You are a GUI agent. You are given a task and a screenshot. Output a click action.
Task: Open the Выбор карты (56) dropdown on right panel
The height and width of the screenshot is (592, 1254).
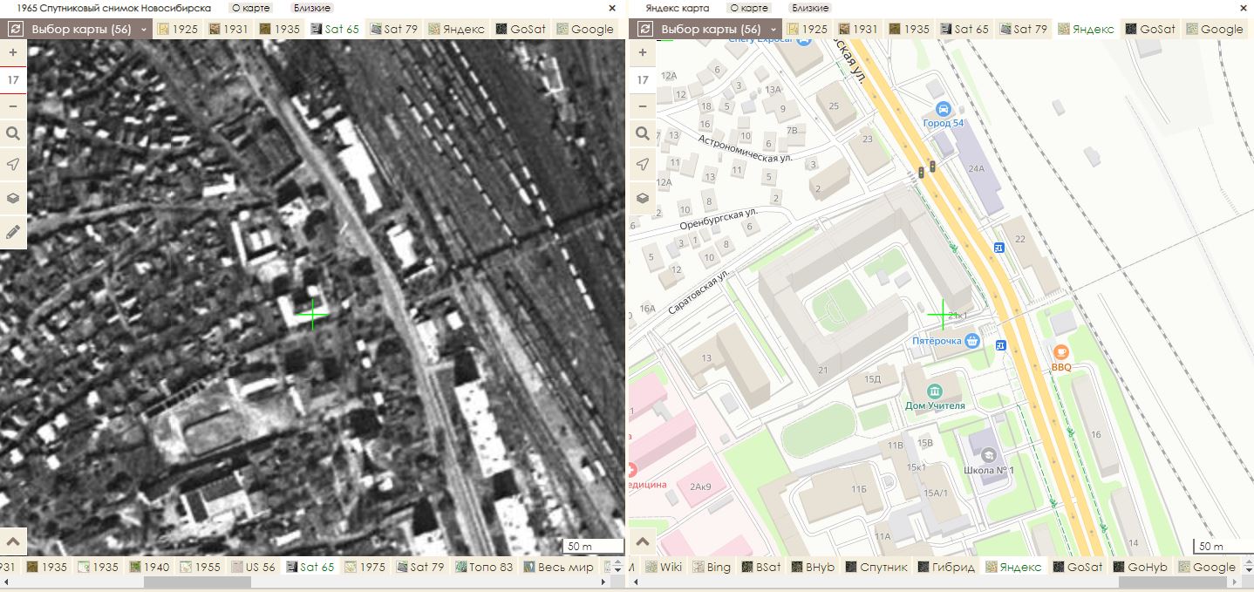(719, 29)
